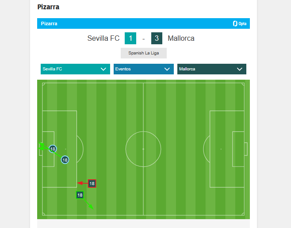Click the red-bordered square 18 marker
The width and height of the screenshot is (291, 228).
pyautogui.click(x=92, y=183)
